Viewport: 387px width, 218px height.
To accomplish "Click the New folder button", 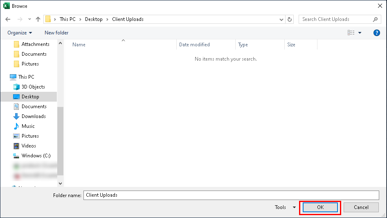I will tap(56, 33).
